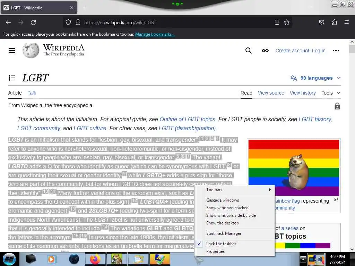Click the dark sphere taskbar icon
This screenshot has width=355, height=266.
click(74, 259)
